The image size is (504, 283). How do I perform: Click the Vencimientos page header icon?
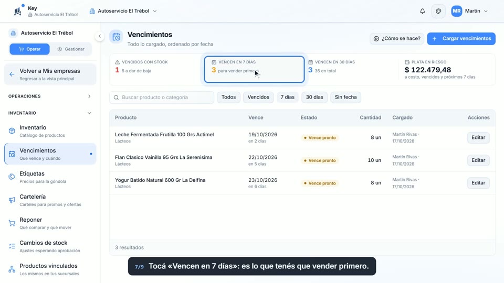pyautogui.click(x=116, y=37)
